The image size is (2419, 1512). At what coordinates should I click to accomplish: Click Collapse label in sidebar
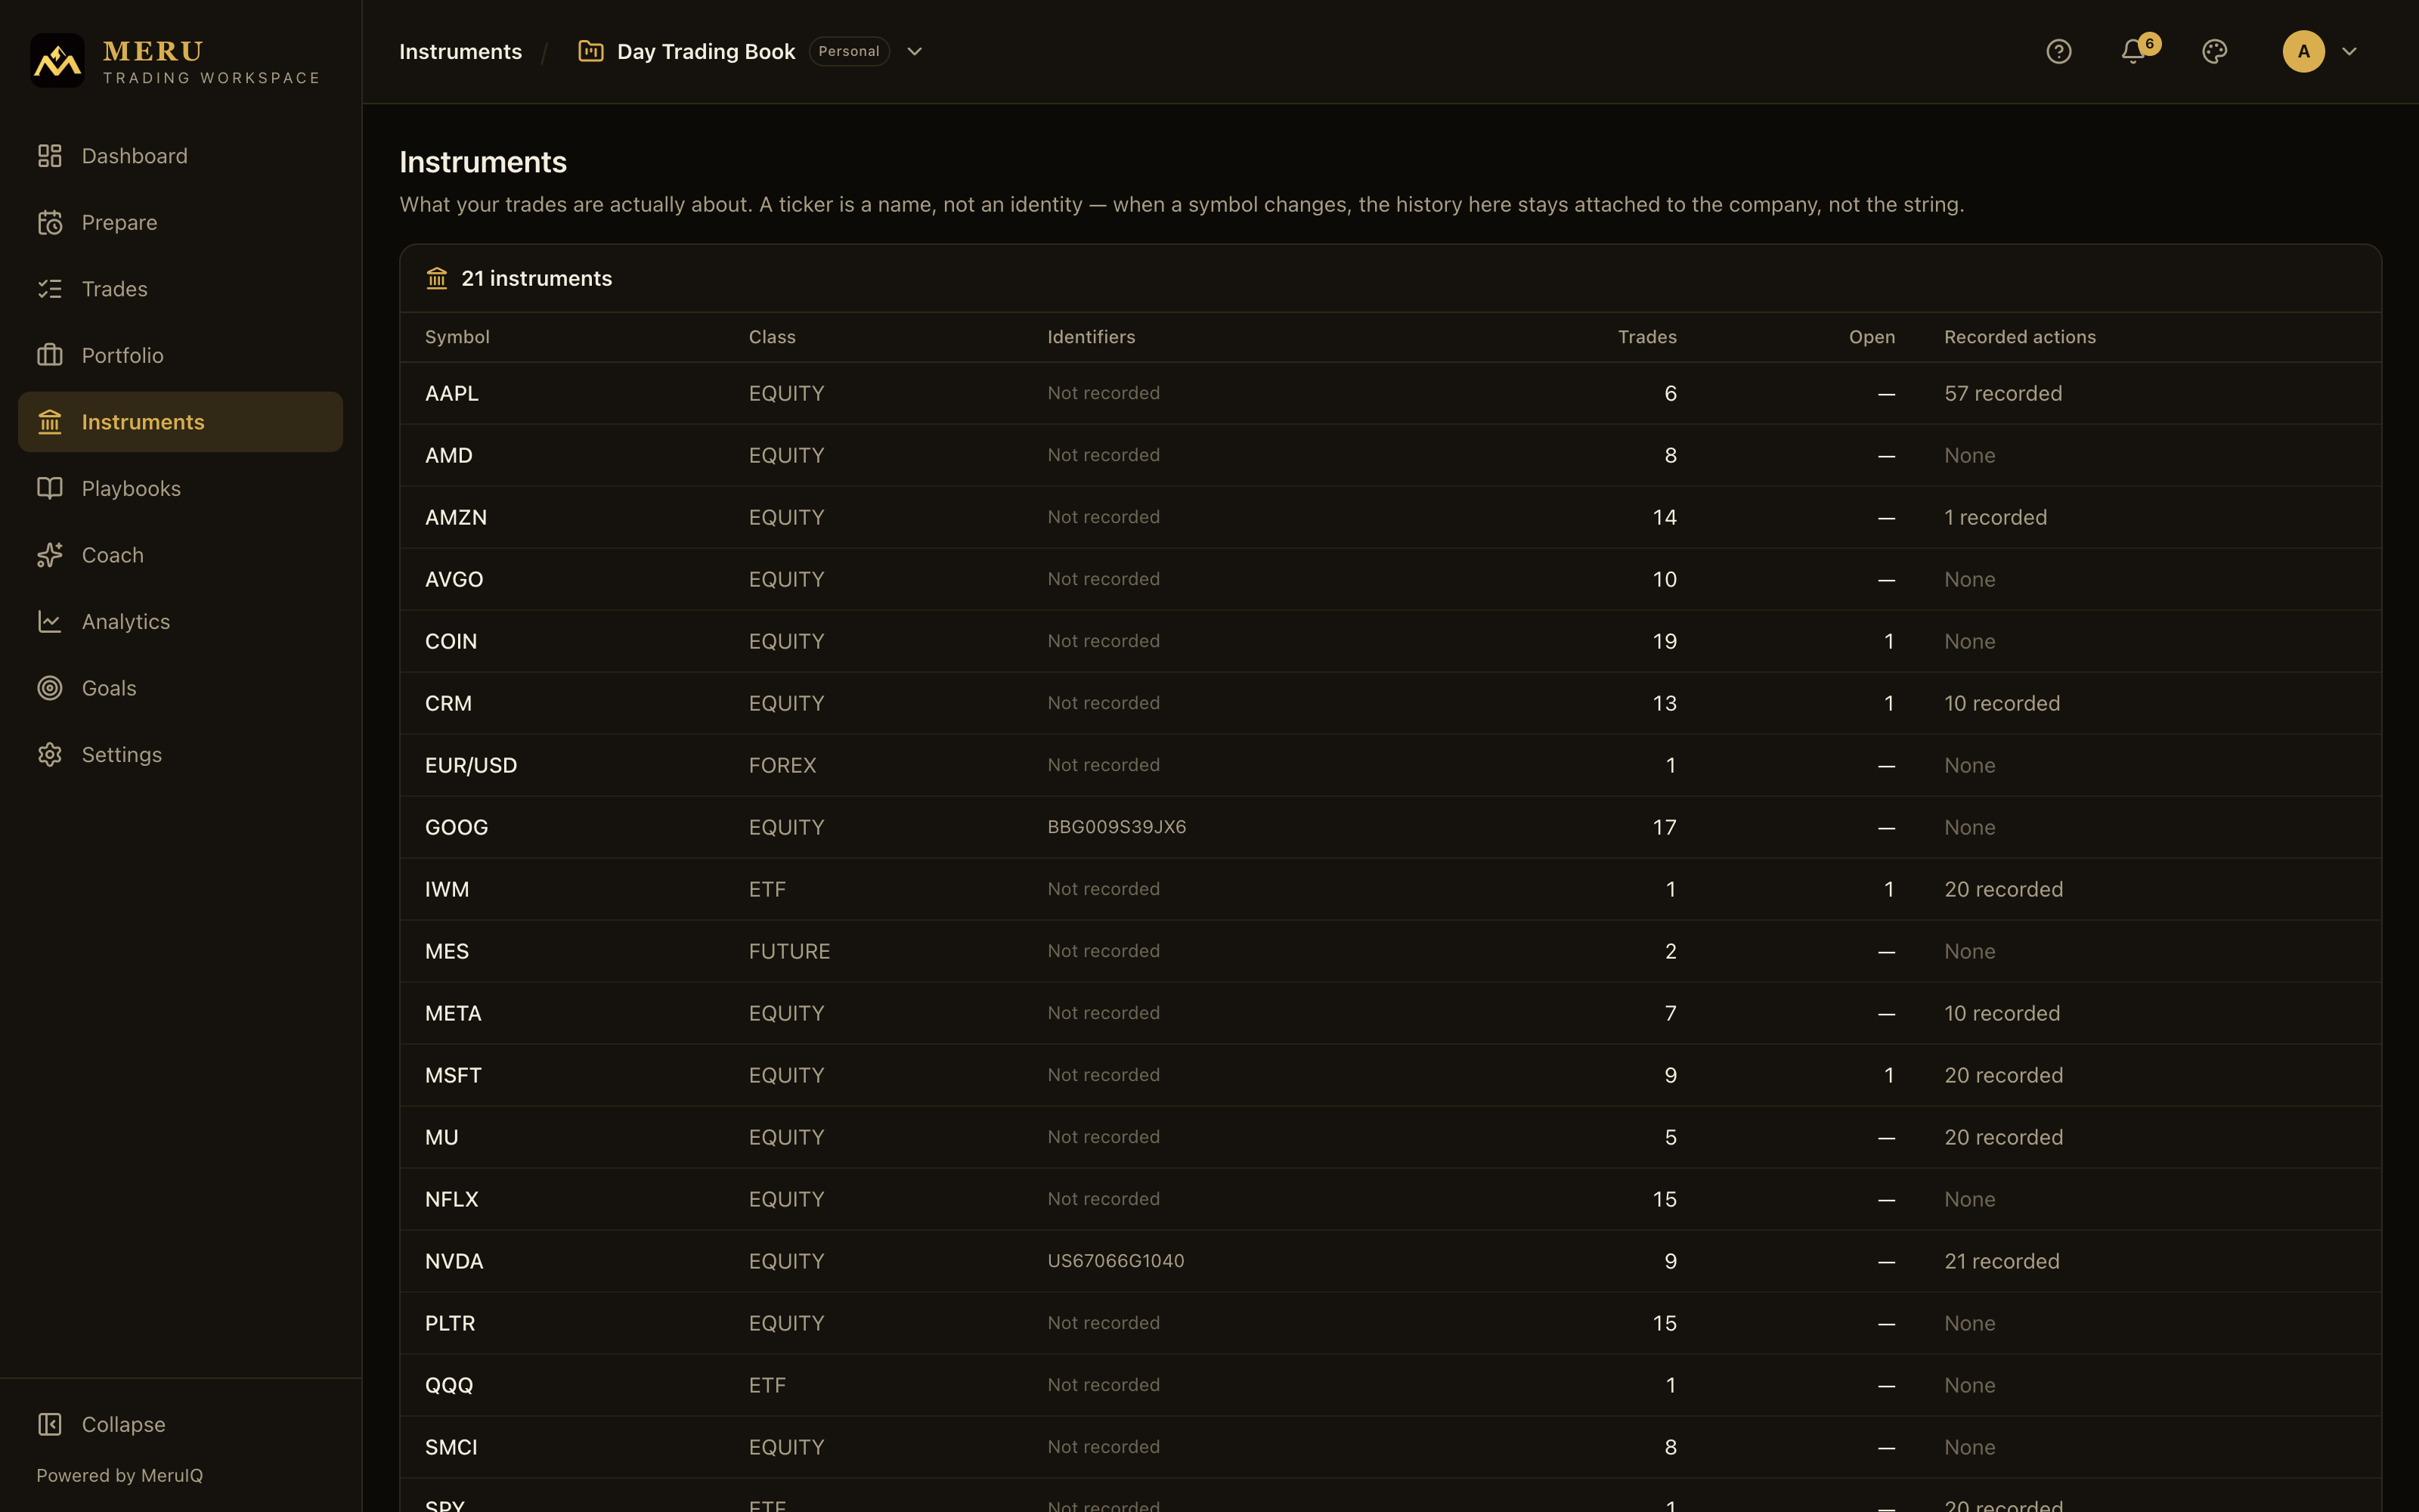click(x=124, y=1424)
